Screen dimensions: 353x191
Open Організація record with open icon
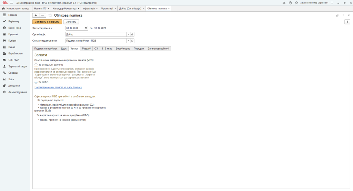click(x=132, y=34)
